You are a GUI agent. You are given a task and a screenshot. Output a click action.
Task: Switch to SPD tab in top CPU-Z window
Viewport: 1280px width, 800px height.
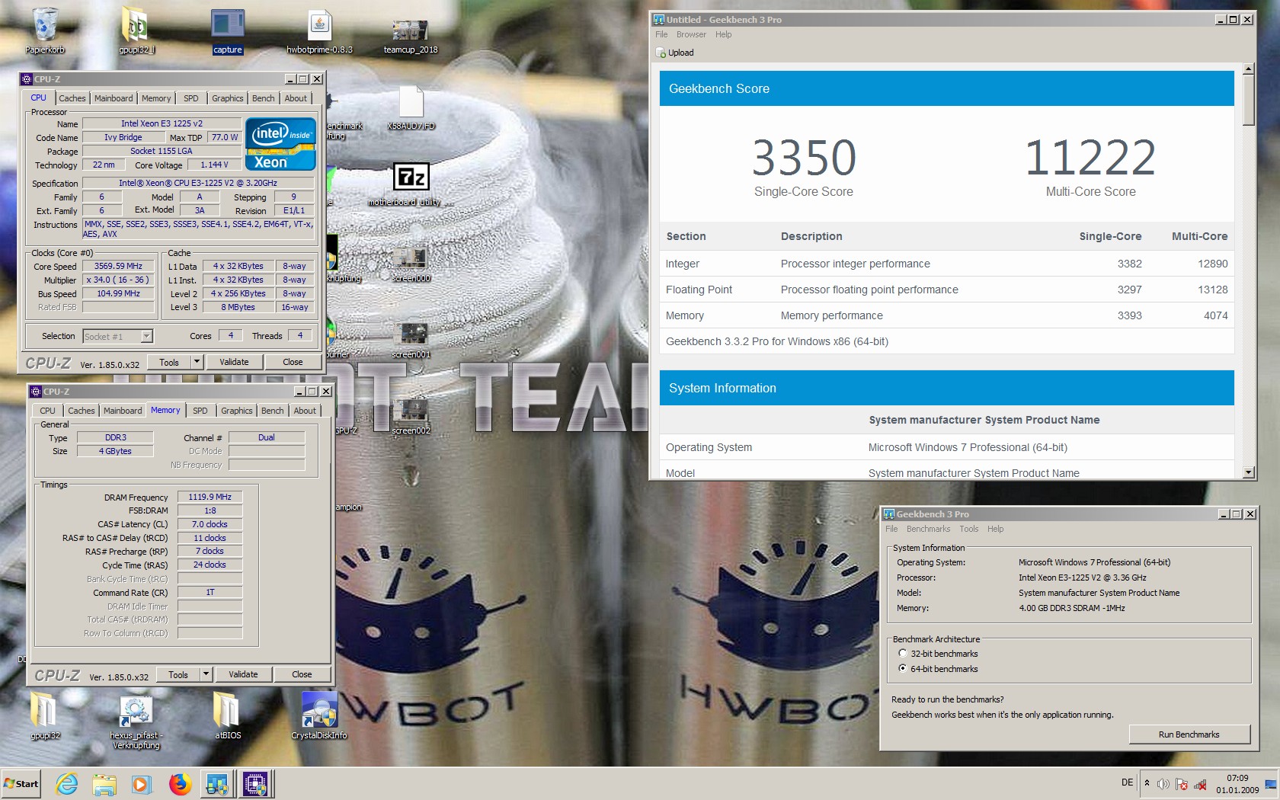click(x=191, y=98)
